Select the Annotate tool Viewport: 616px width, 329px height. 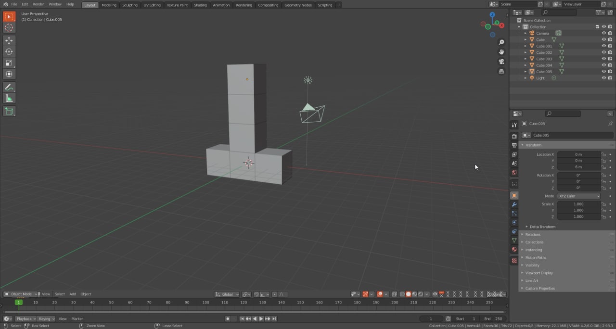9,87
